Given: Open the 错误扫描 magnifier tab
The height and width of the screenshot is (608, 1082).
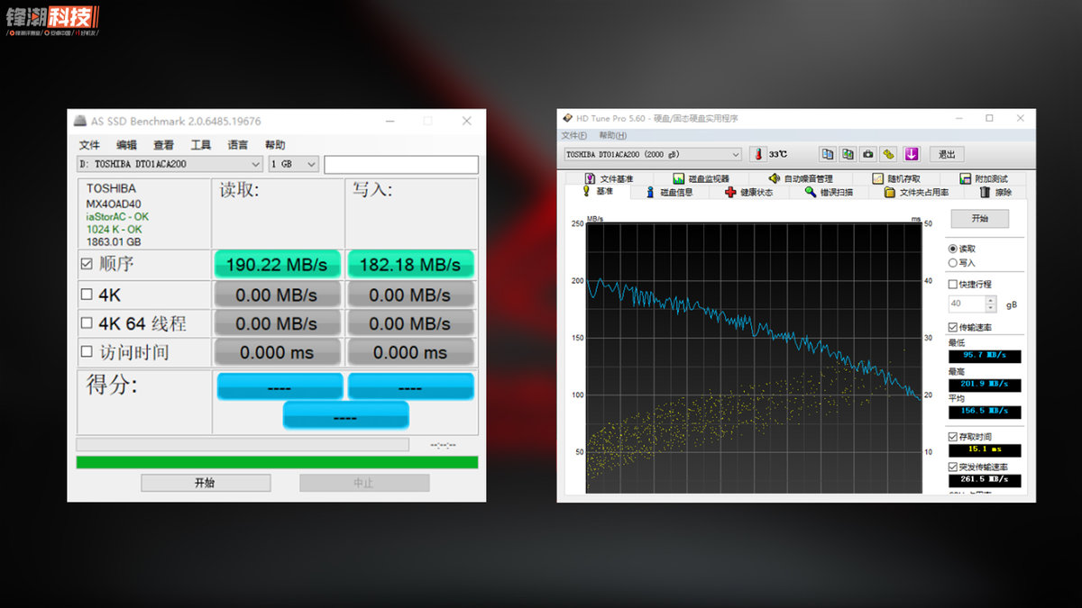Looking at the screenshot, I should coord(829,192).
